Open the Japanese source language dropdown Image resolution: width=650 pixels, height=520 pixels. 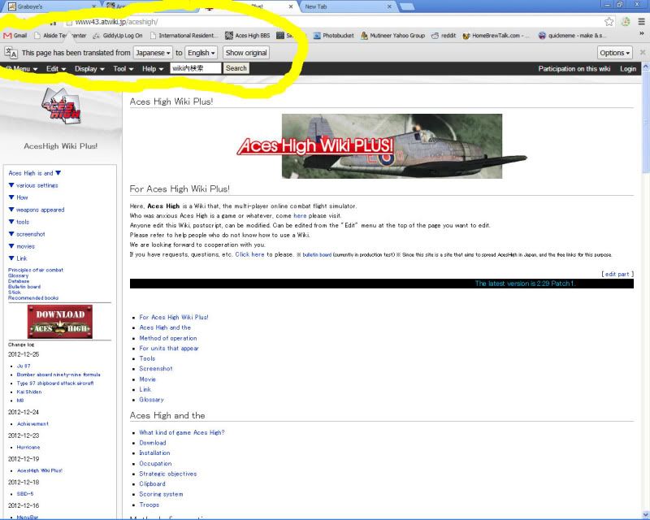click(153, 53)
